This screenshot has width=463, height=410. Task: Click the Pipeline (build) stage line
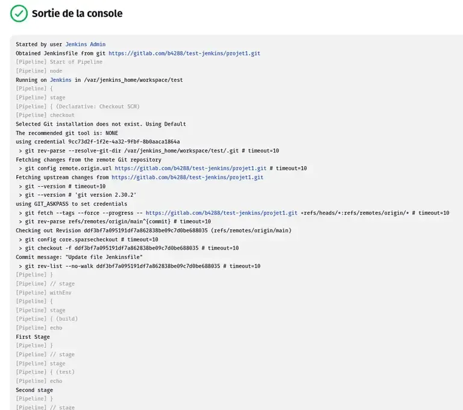coord(47,319)
